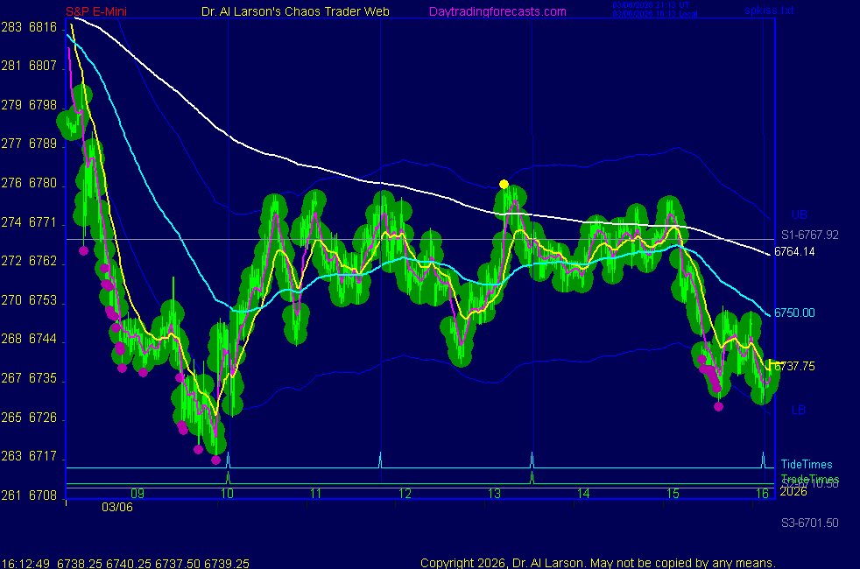Click the S3-6701.50 support level label
The height and width of the screenshot is (569, 860).
pyautogui.click(x=809, y=523)
